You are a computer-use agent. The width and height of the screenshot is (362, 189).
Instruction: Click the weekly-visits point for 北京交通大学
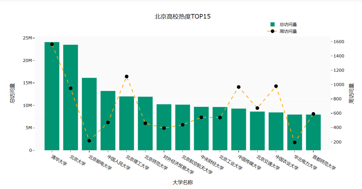click(257, 108)
